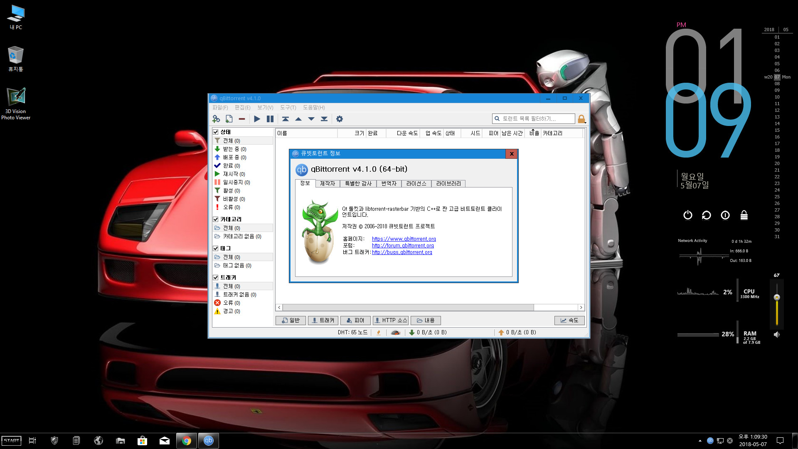Close the 큐빗토런트 정보 dialog

pos(512,154)
